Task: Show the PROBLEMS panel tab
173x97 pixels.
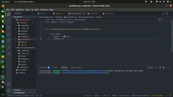Action: click(x=43, y=68)
